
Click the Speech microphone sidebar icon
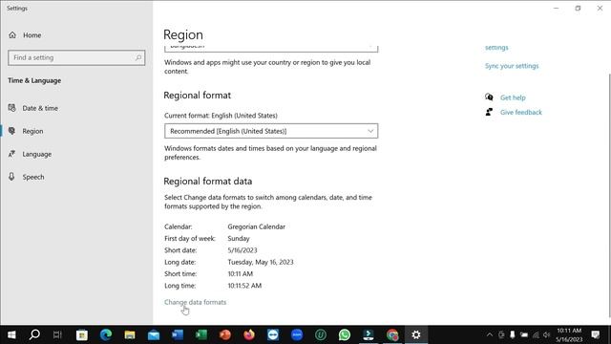12,177
